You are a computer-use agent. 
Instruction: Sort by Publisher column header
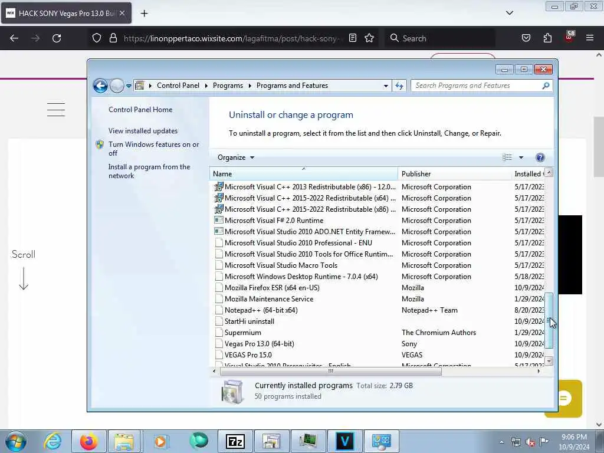(454, 174)
